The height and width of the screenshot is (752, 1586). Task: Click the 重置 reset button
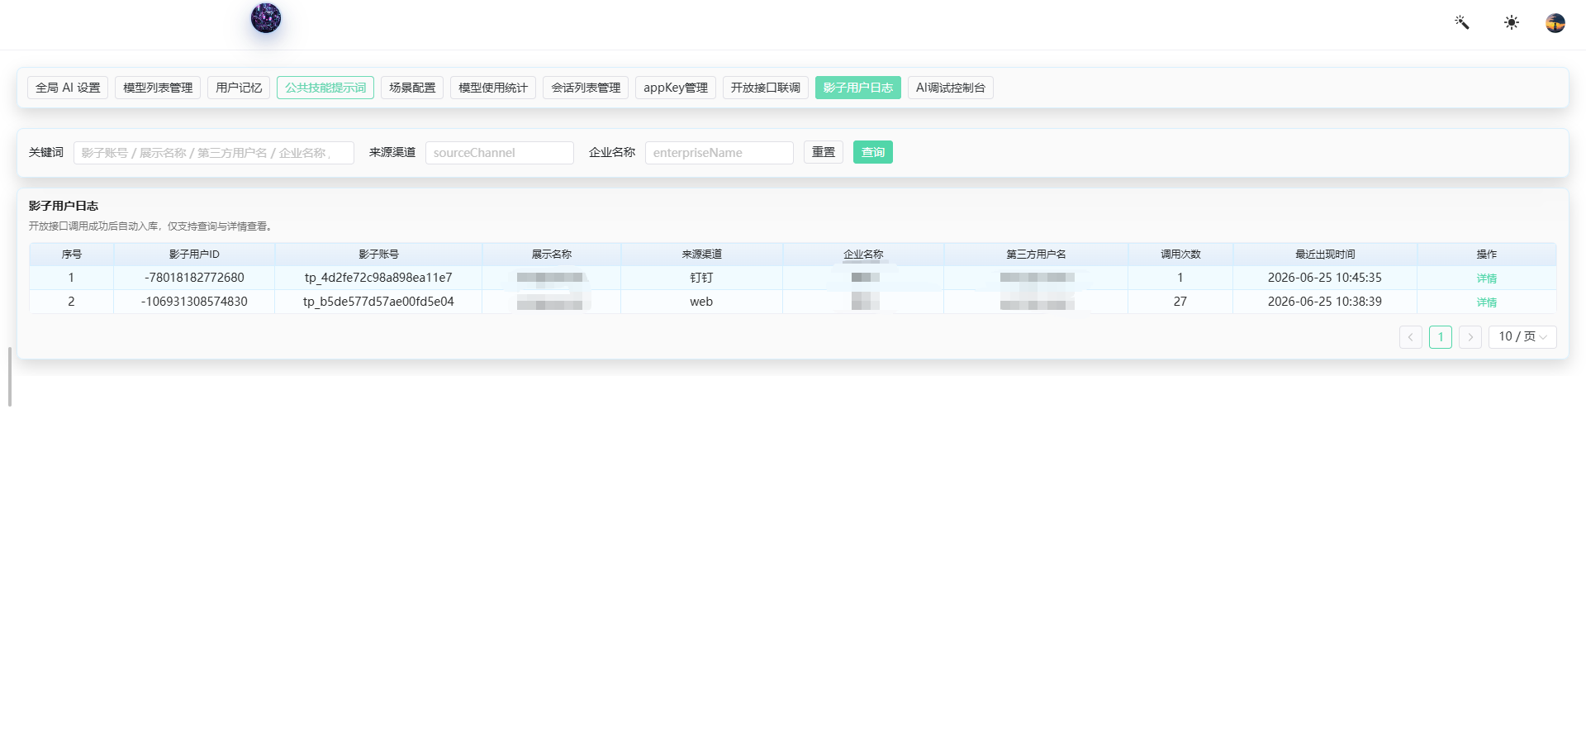(824, 152)
